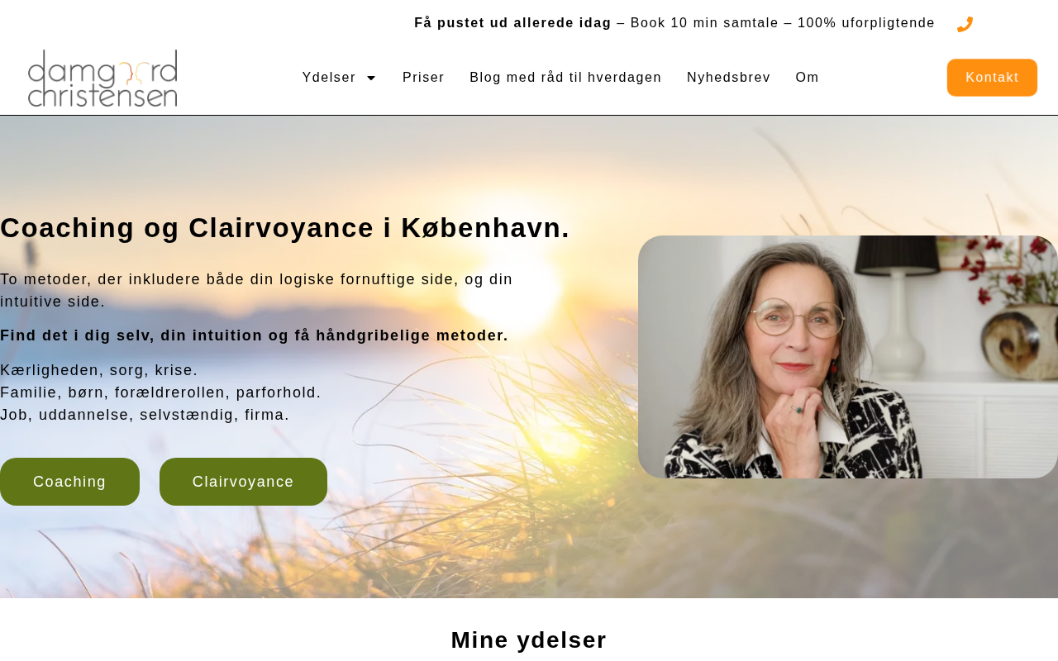Click the portrait photo of the woman
The image size is (1058, 661).
pos(848,357)
